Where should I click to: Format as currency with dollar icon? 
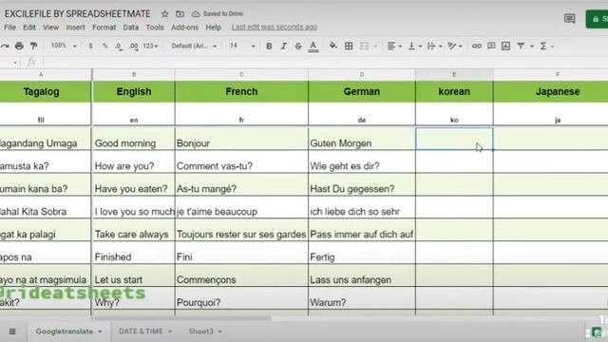(90, 47)
